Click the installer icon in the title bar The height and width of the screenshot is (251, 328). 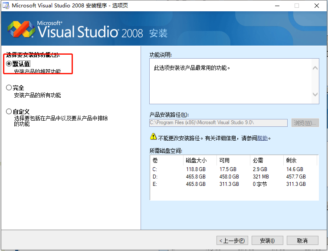pyautogui.click(x=5, y=6)
